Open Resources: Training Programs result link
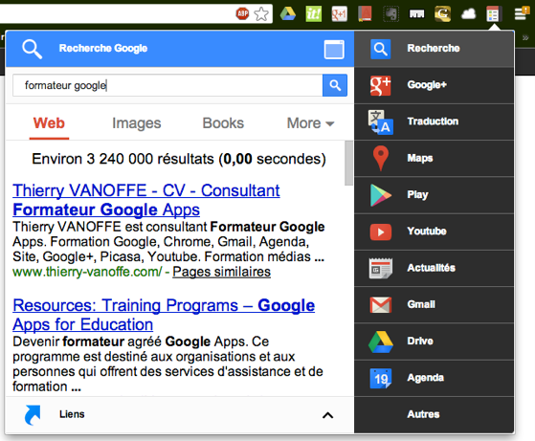Screen dimensions: 535x441 coord(164,315)
